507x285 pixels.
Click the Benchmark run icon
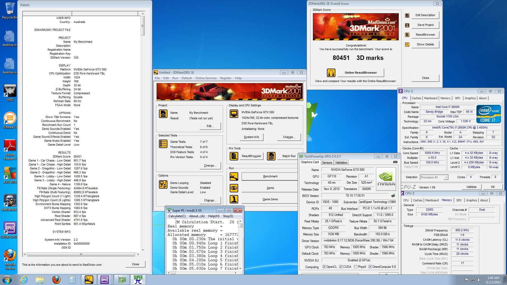pyautogui.click(x=234, y=177)
